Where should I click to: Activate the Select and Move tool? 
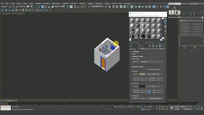(42, 7)
